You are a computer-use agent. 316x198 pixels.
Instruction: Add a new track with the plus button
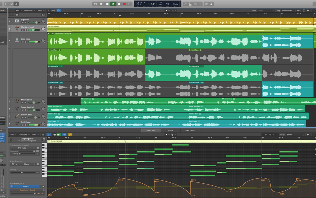(11, 15)
